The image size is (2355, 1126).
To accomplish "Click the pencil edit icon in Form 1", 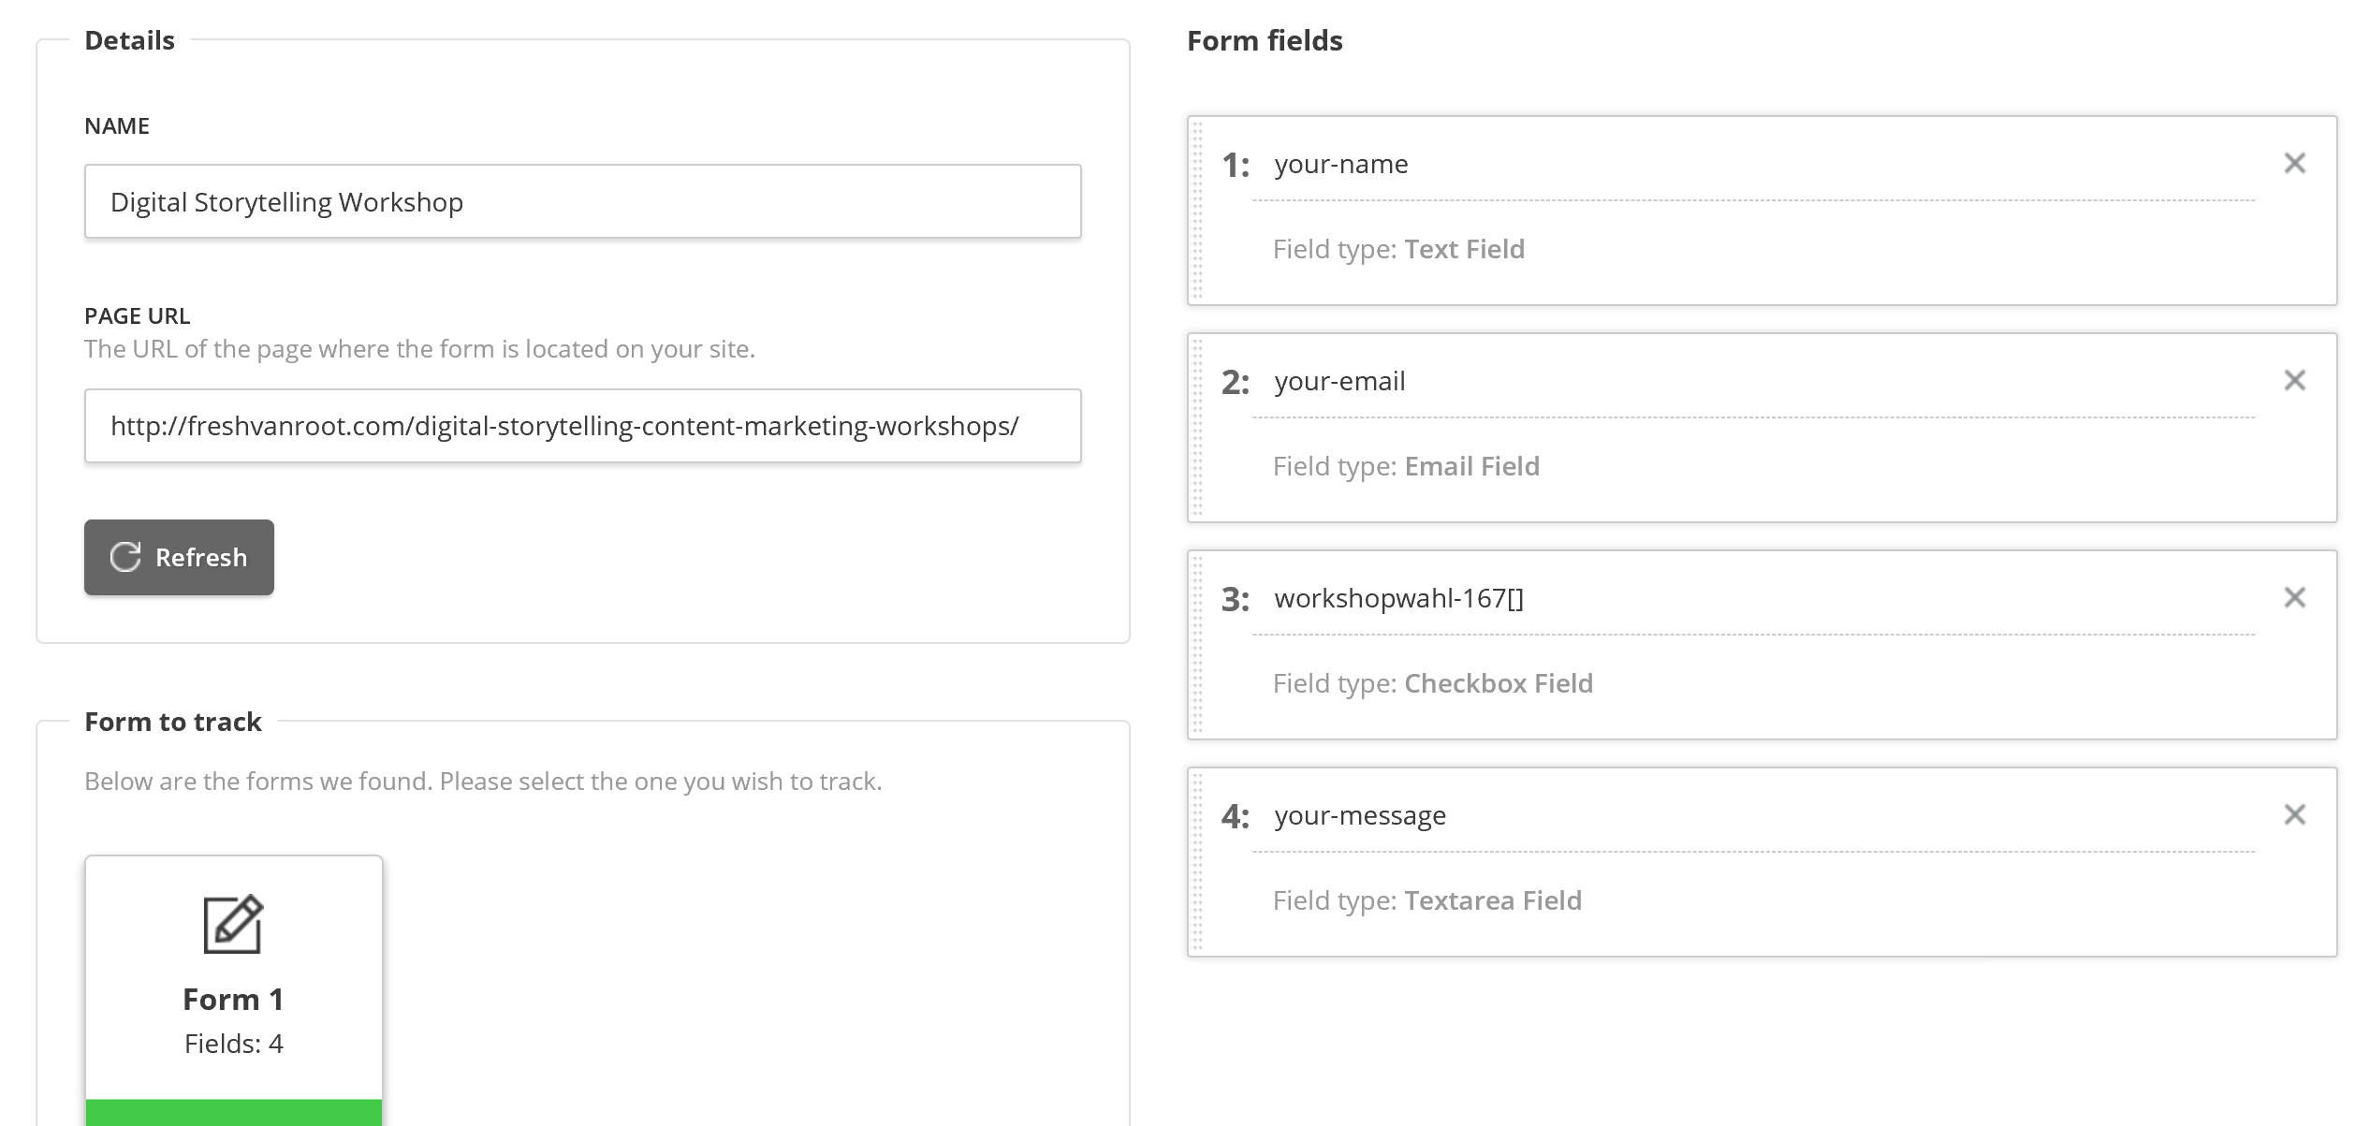I will (x=233, y=925).
